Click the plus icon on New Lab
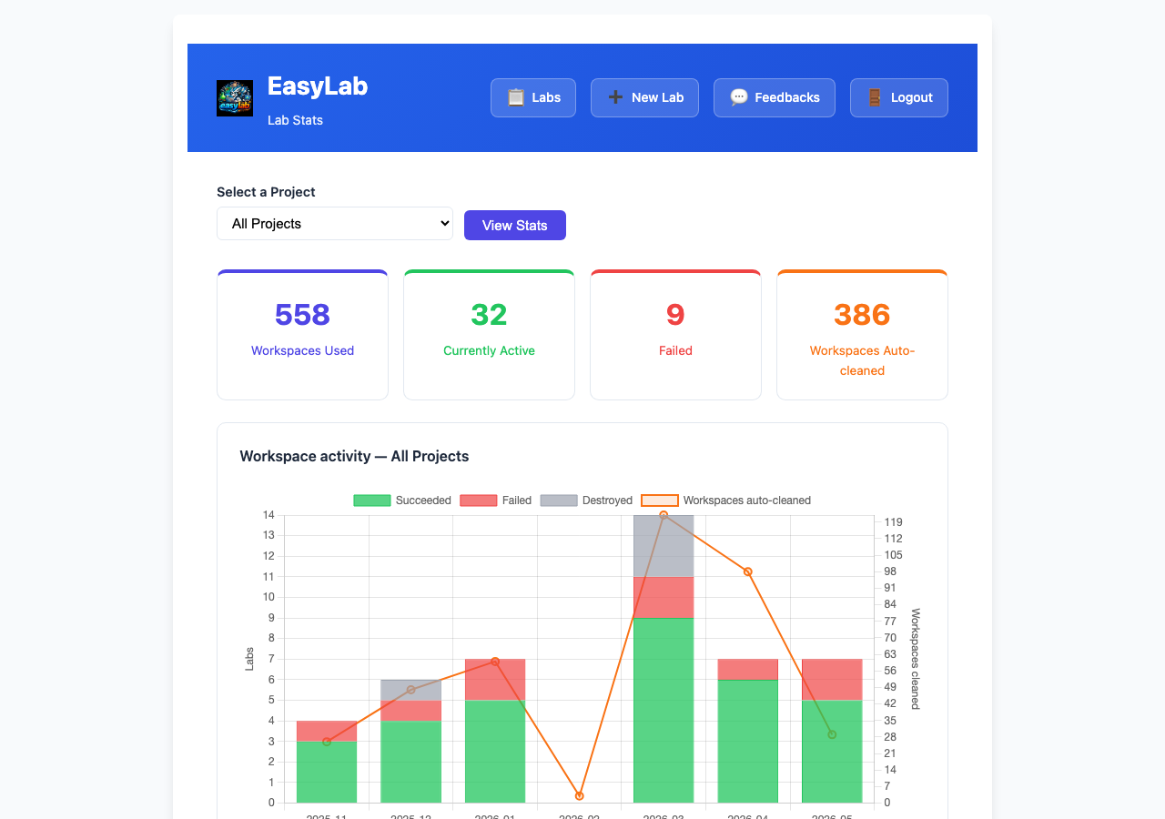1165x819 pixels. 616,97
